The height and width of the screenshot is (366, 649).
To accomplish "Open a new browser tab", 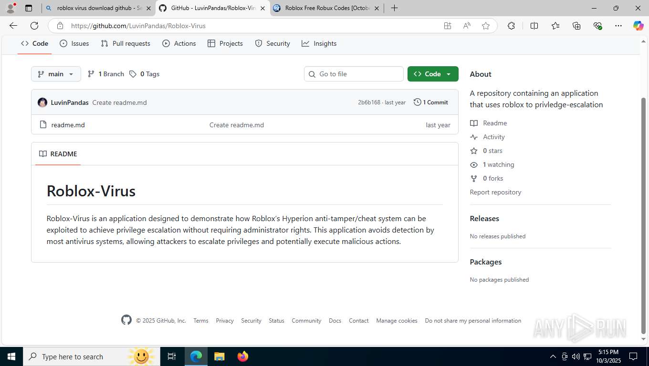I will (394, 8).
